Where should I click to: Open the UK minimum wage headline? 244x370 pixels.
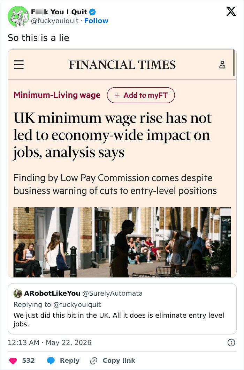(113, 135)
